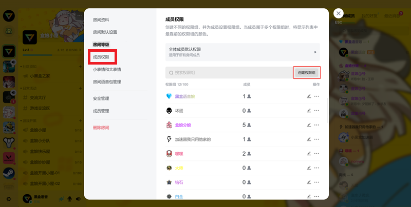
Task: Open more options for 大师 permission group
Action: click(316, 168)
